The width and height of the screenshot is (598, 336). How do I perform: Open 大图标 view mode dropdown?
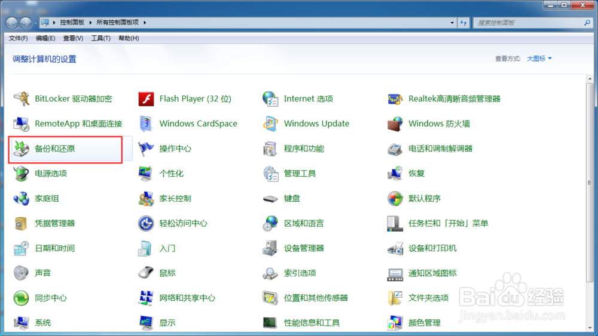pyautogui.click(x=539, y=58)
